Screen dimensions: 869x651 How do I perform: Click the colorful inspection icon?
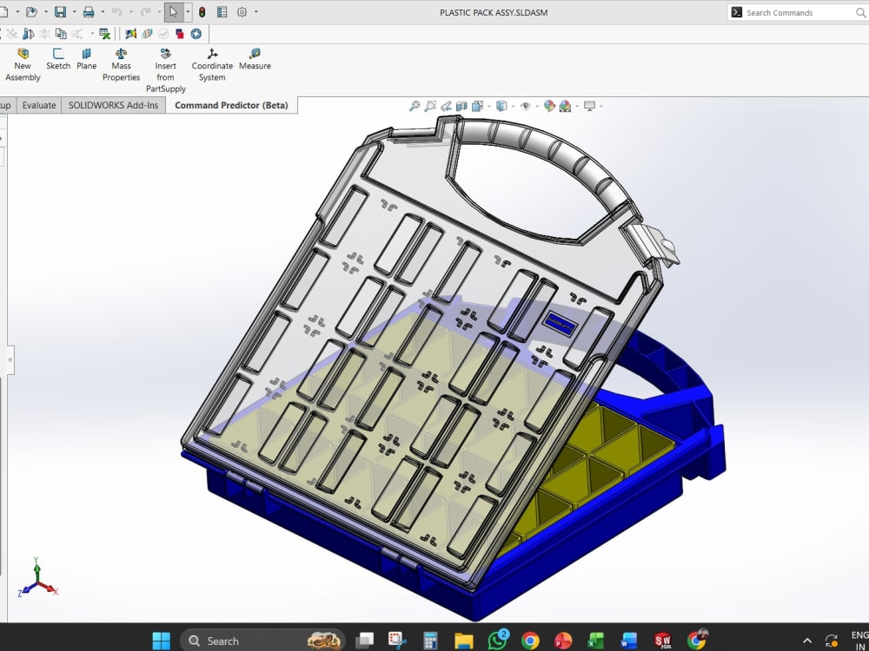coord(131,34)
